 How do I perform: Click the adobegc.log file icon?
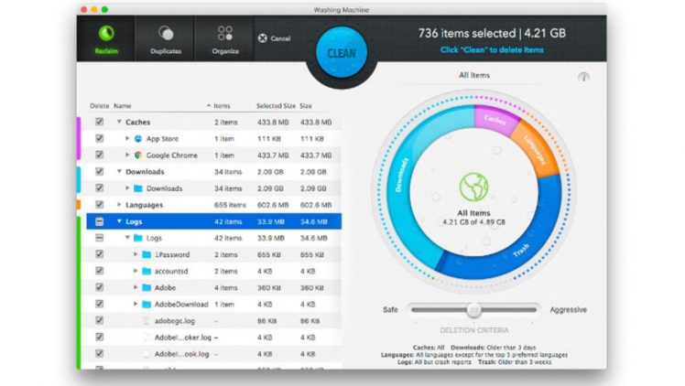point(147,321)
